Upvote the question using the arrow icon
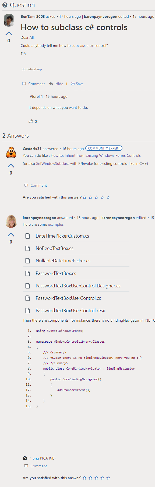 (9, 33)
